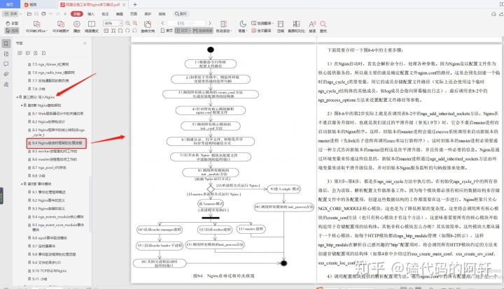Select the Hand tool
Screen dimensions: 504x289
click(12, 24)
